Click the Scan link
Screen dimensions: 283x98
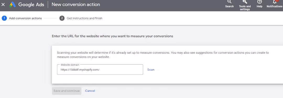(x=151, y=70)
